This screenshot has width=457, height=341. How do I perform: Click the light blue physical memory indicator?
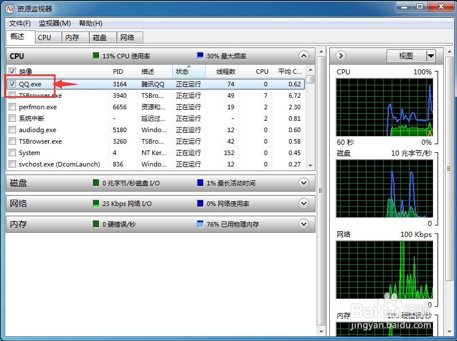[200, 224]
